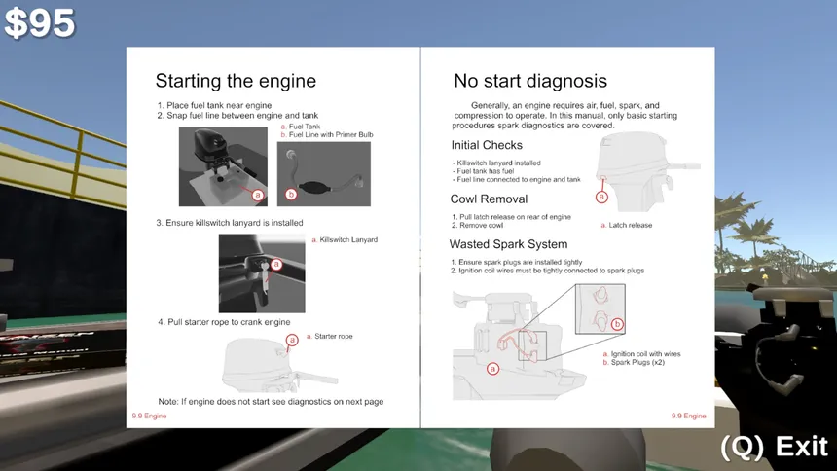Click 'Place fuel tank near engine' step
The height and width of the screenshot is (471, 837).
214,105
